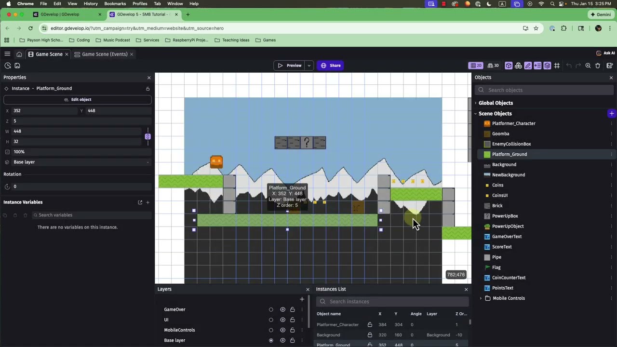Open instance variables in separate window
617x347 pixels.
click(140, 202)
